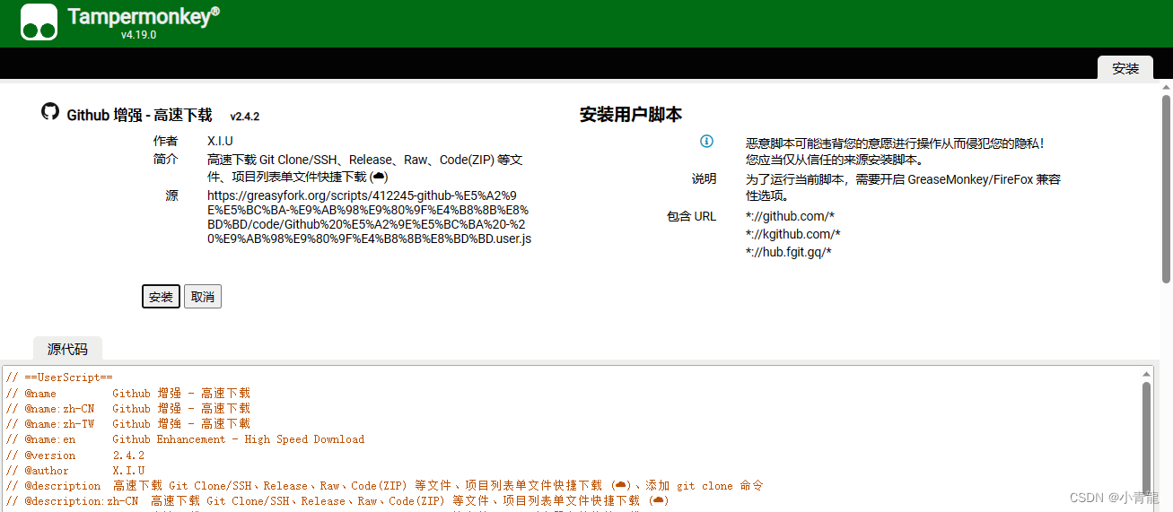The height and width of the screenshot is (512, 1173).
Task: Click the main page vertical scrollbar thumb
Action: pos(1166,188)
